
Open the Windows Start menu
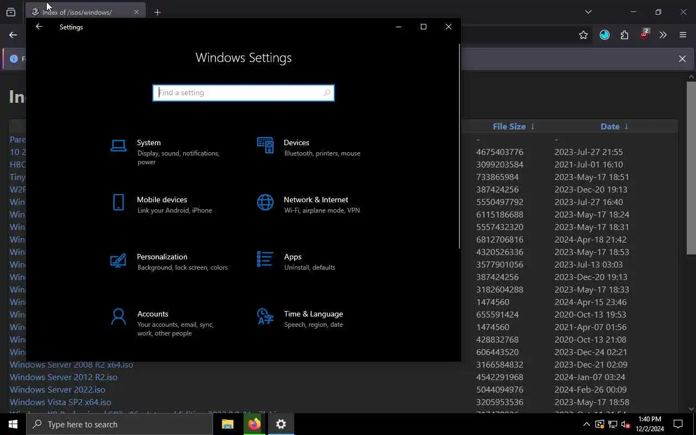13,424
